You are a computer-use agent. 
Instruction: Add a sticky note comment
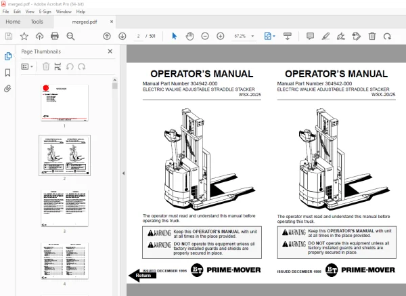click(310, 36)
